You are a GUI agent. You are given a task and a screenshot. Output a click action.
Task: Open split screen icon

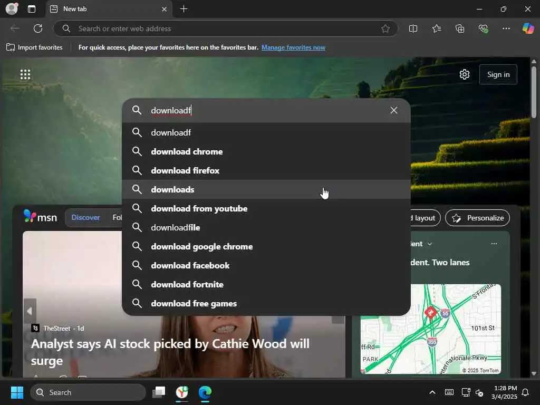(x=413, y=28)
